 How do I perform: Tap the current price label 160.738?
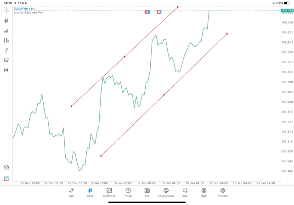pos(287,10)
